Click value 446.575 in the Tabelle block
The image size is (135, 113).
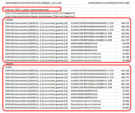(x=125, y=23)
